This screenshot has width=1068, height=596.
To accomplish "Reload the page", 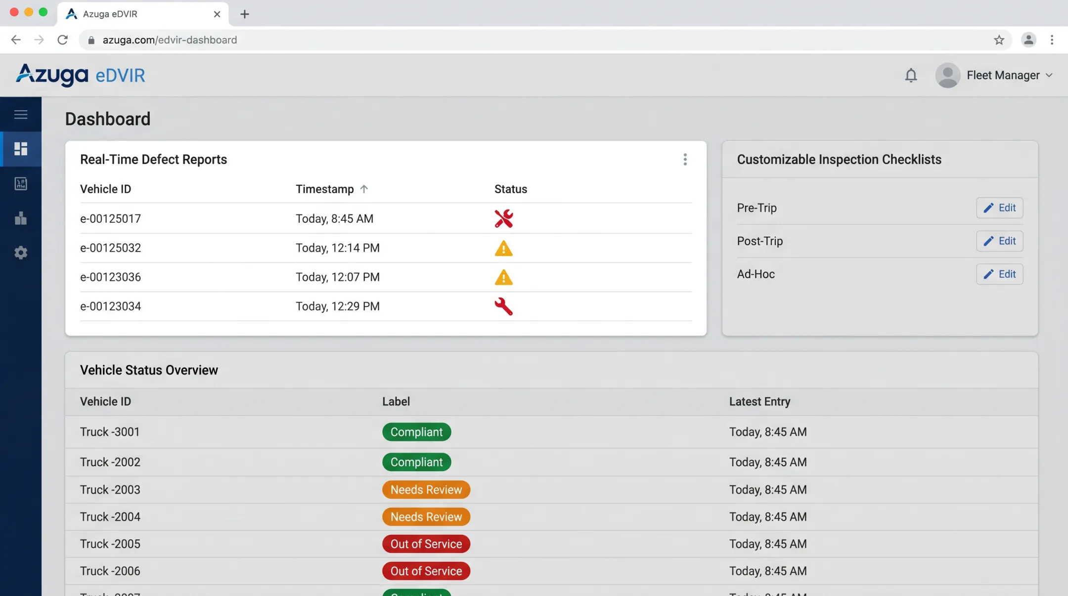I will (x=62, y=40).
